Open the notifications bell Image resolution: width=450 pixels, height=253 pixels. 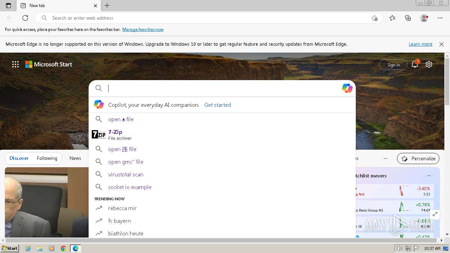pyautogui.click(x=415, y=64)
